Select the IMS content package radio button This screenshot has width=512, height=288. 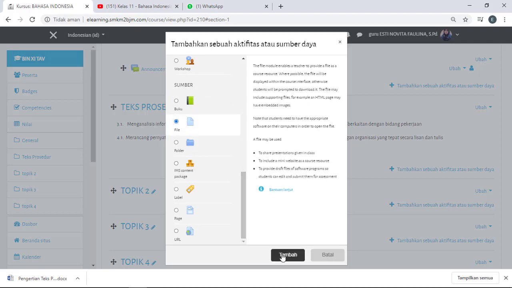point(176,163)
